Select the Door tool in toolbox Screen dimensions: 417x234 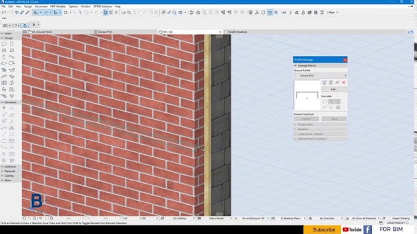click(x=12, y=44)
